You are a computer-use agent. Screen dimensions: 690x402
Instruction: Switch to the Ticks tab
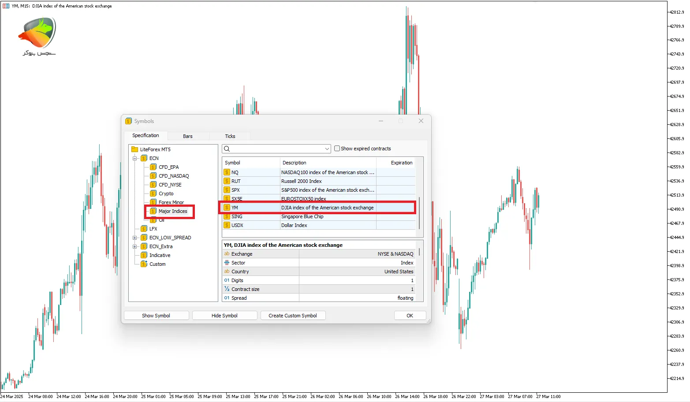pyautogui.click(x=230, y=136)
